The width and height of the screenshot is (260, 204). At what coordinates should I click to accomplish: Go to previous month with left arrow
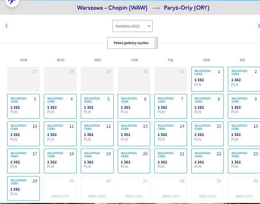[7, 26]
